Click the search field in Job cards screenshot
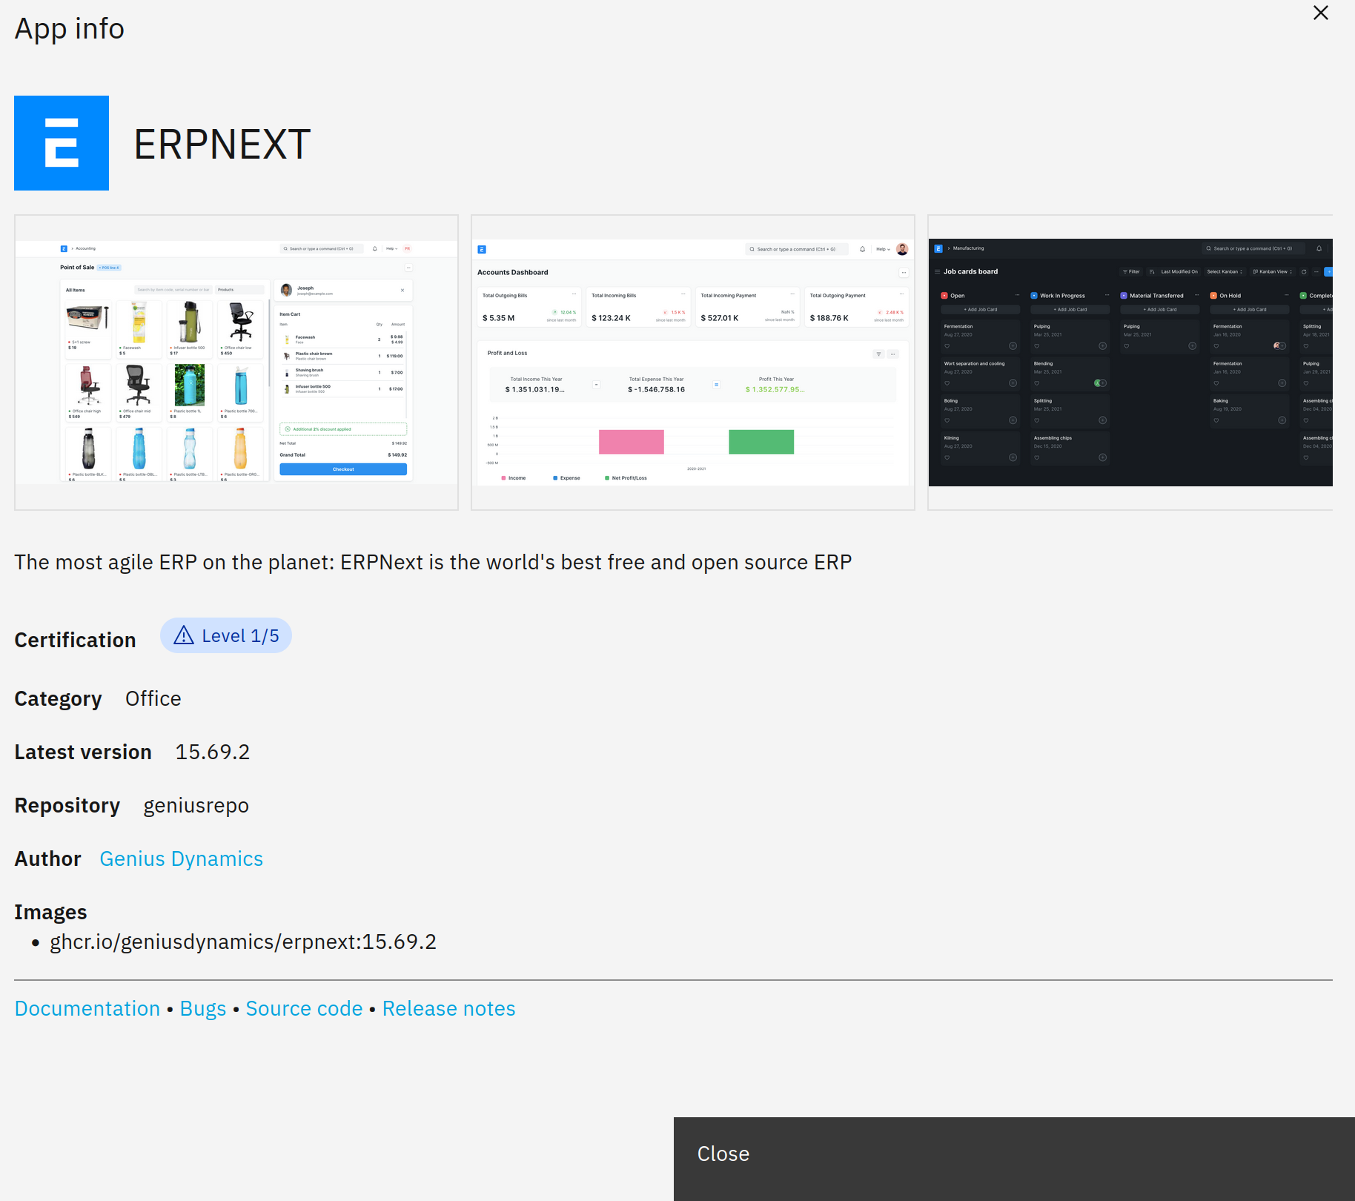 coord(1253,248)
